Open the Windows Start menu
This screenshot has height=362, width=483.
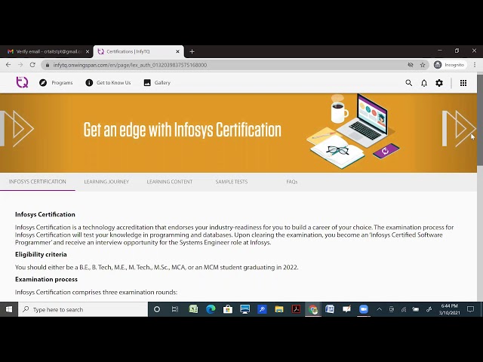(8, 309)
